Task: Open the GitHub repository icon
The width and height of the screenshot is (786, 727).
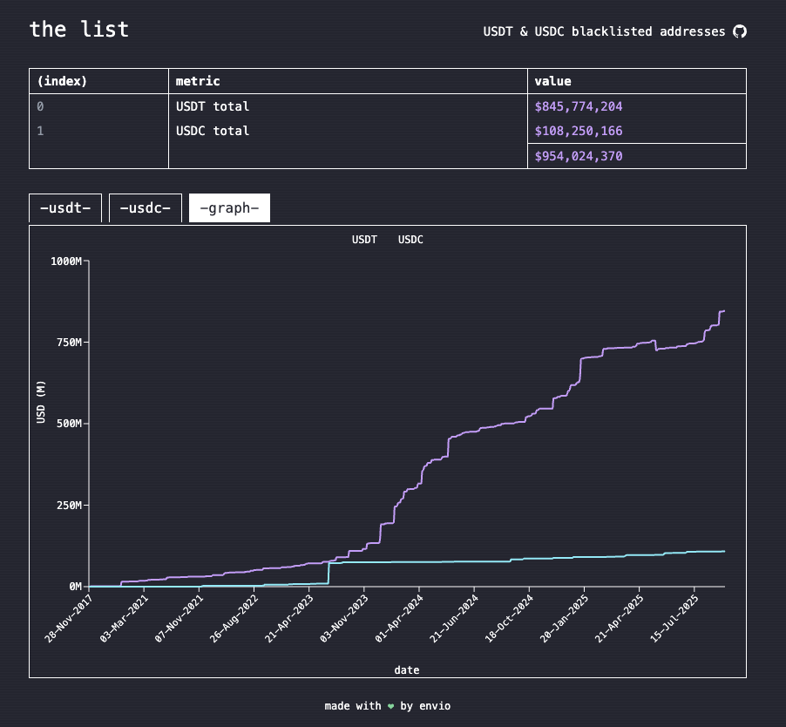Action: point(740,31)
